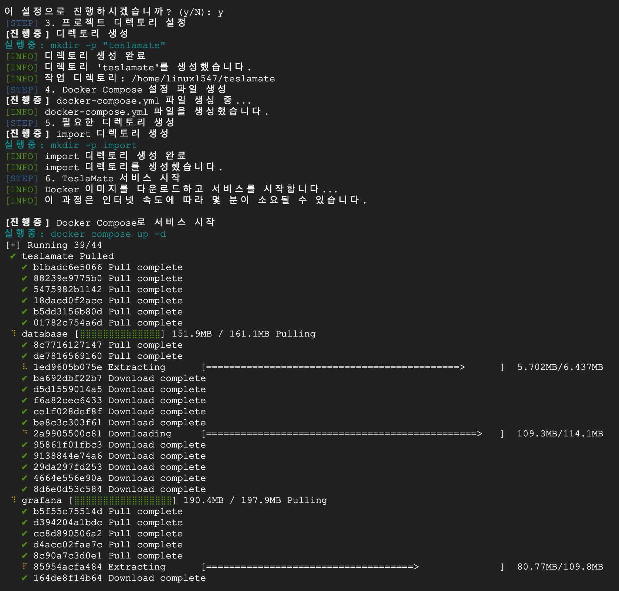Click the checkmark next to 164de8f14b64
Image resolution: width=619 pixels, height=591 pixels.
tap(25, 578)
